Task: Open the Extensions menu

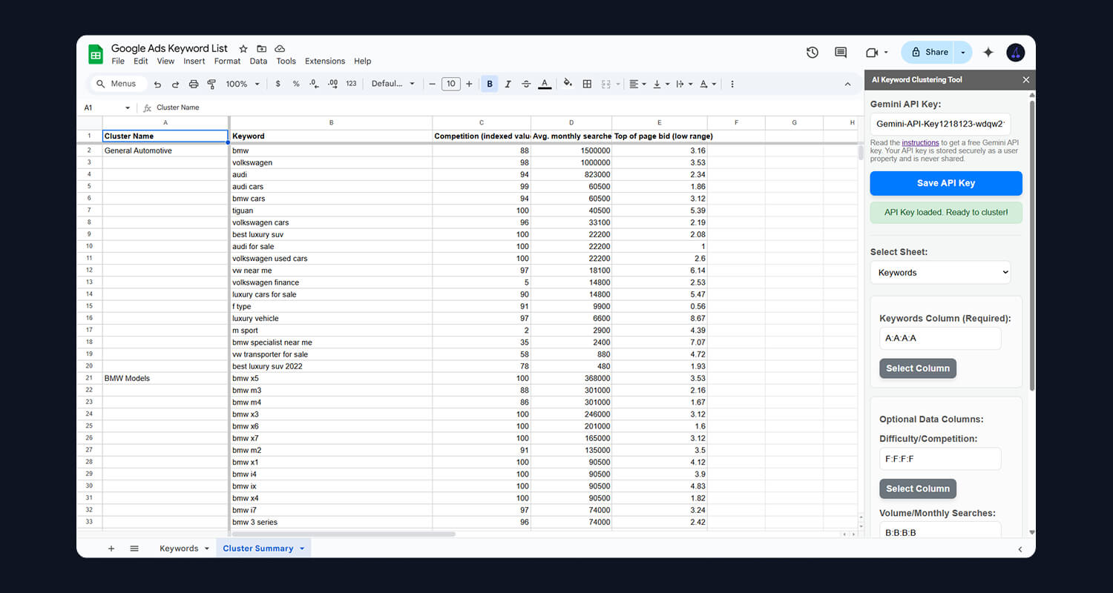Action: [325, 62]
